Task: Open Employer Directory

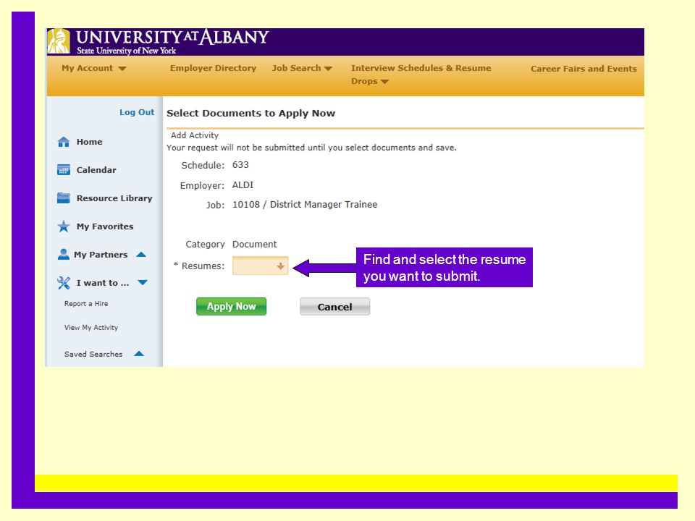Action: click(213, 68)
